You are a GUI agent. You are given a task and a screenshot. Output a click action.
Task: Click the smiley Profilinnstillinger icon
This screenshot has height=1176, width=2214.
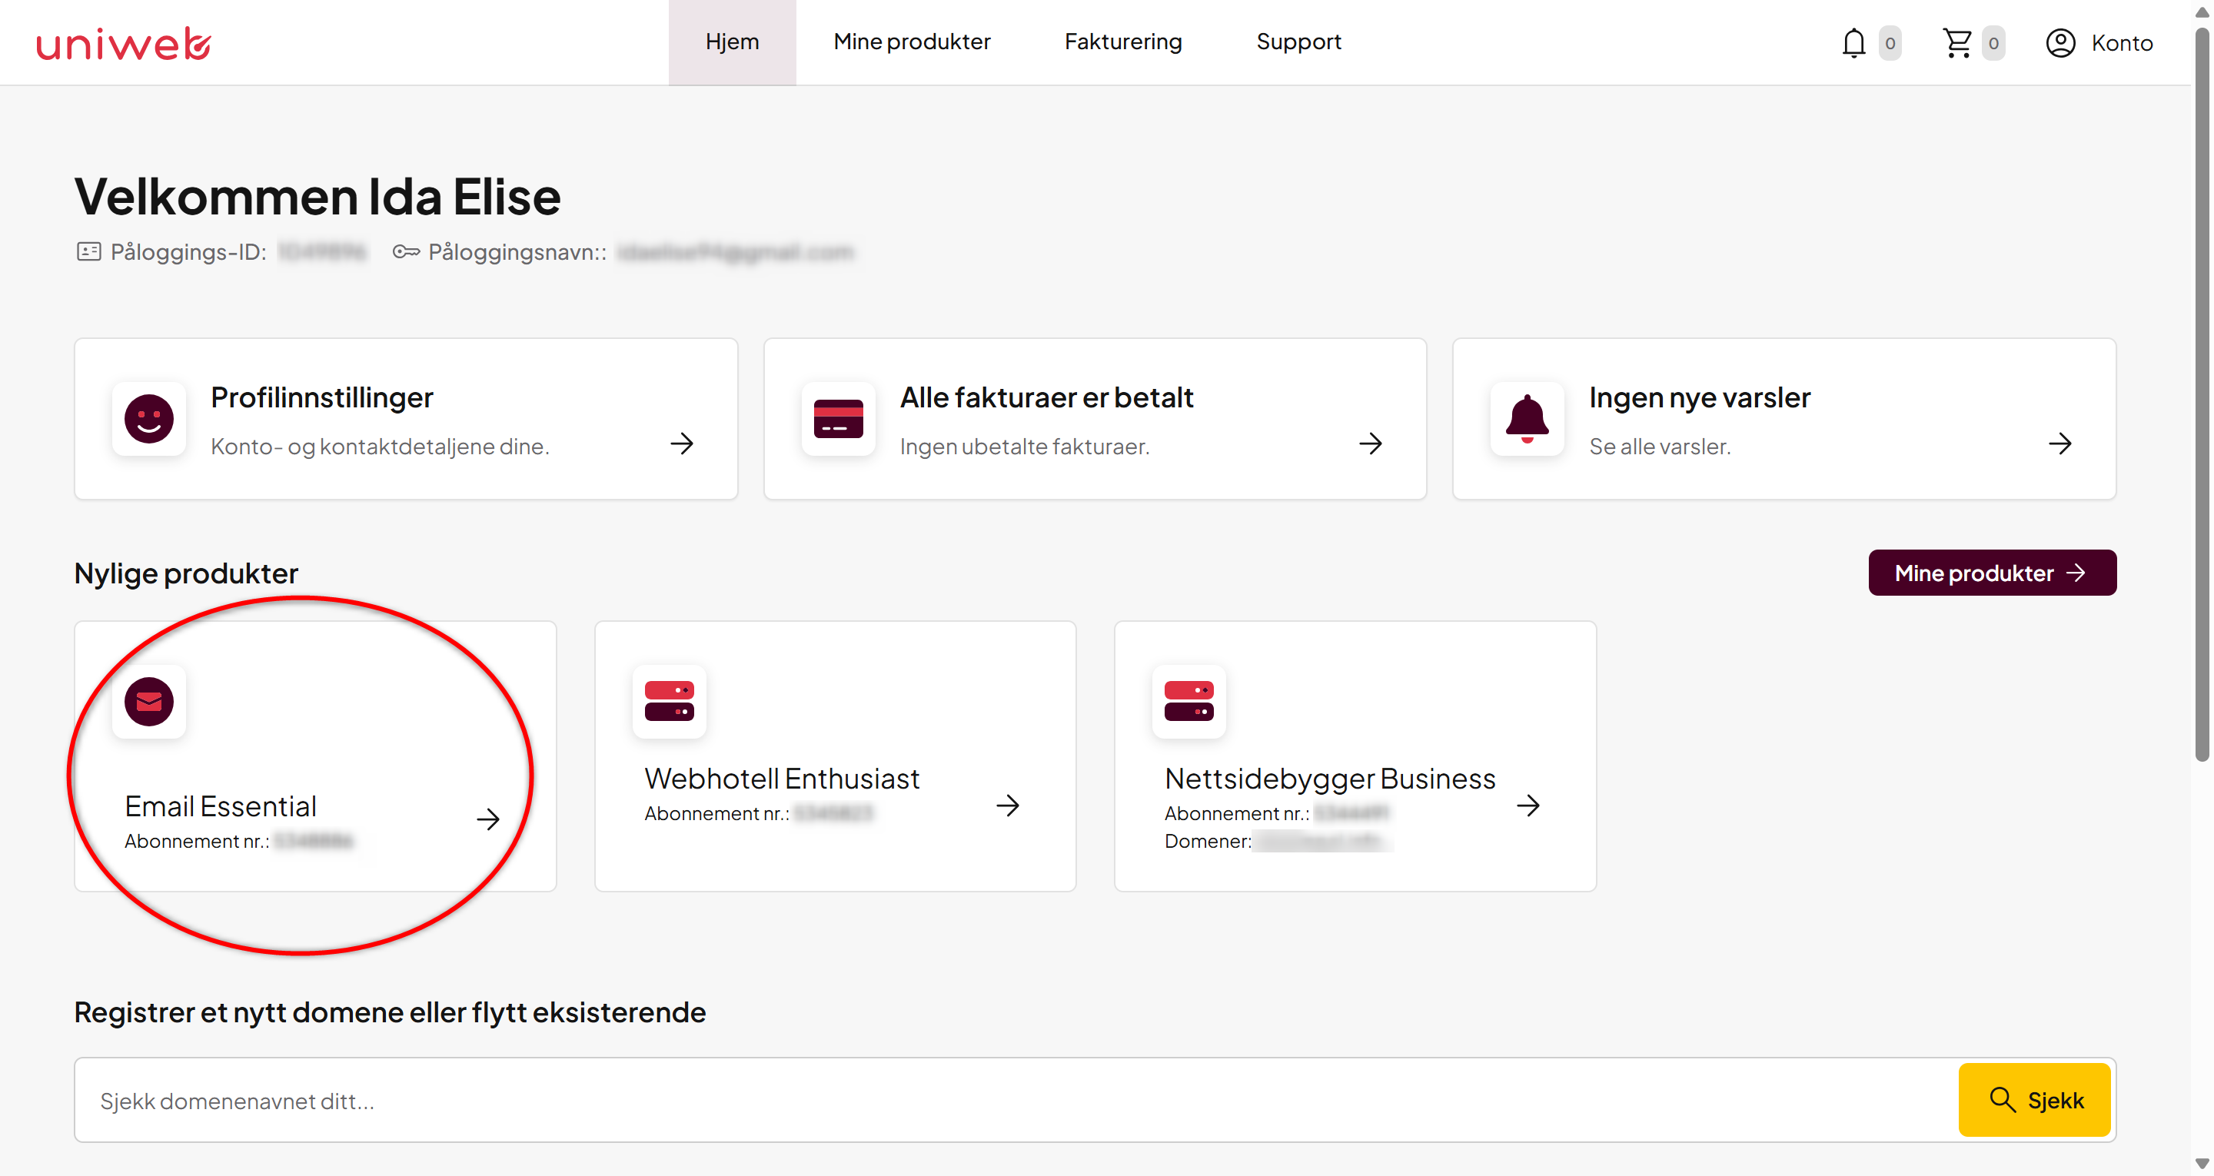pyautogui.click(x=148, y=419)
